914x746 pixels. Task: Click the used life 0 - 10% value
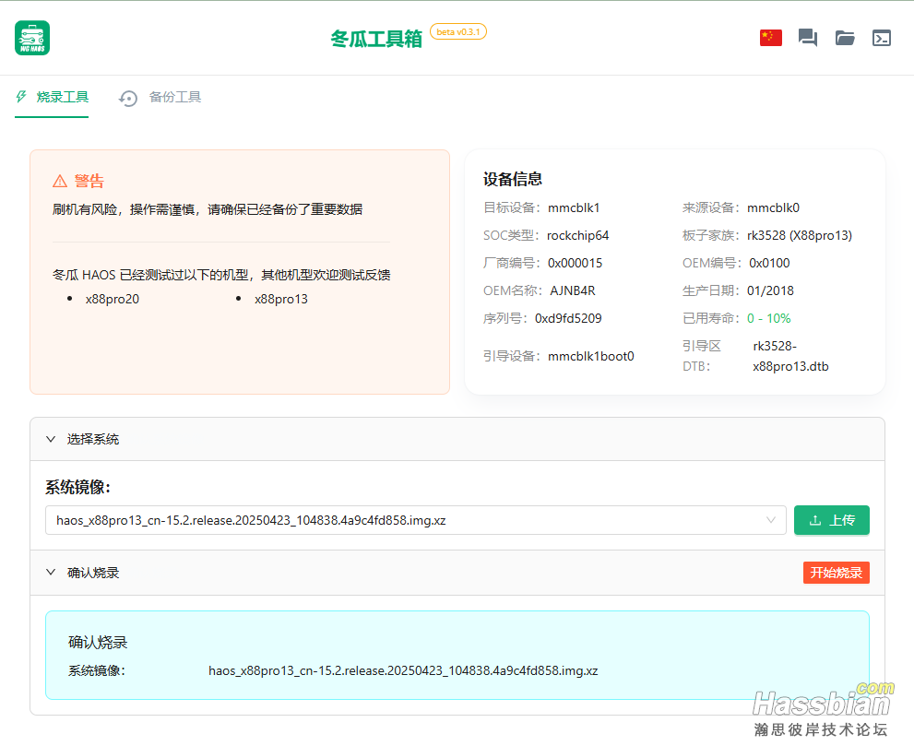click(x=769, y=319)
